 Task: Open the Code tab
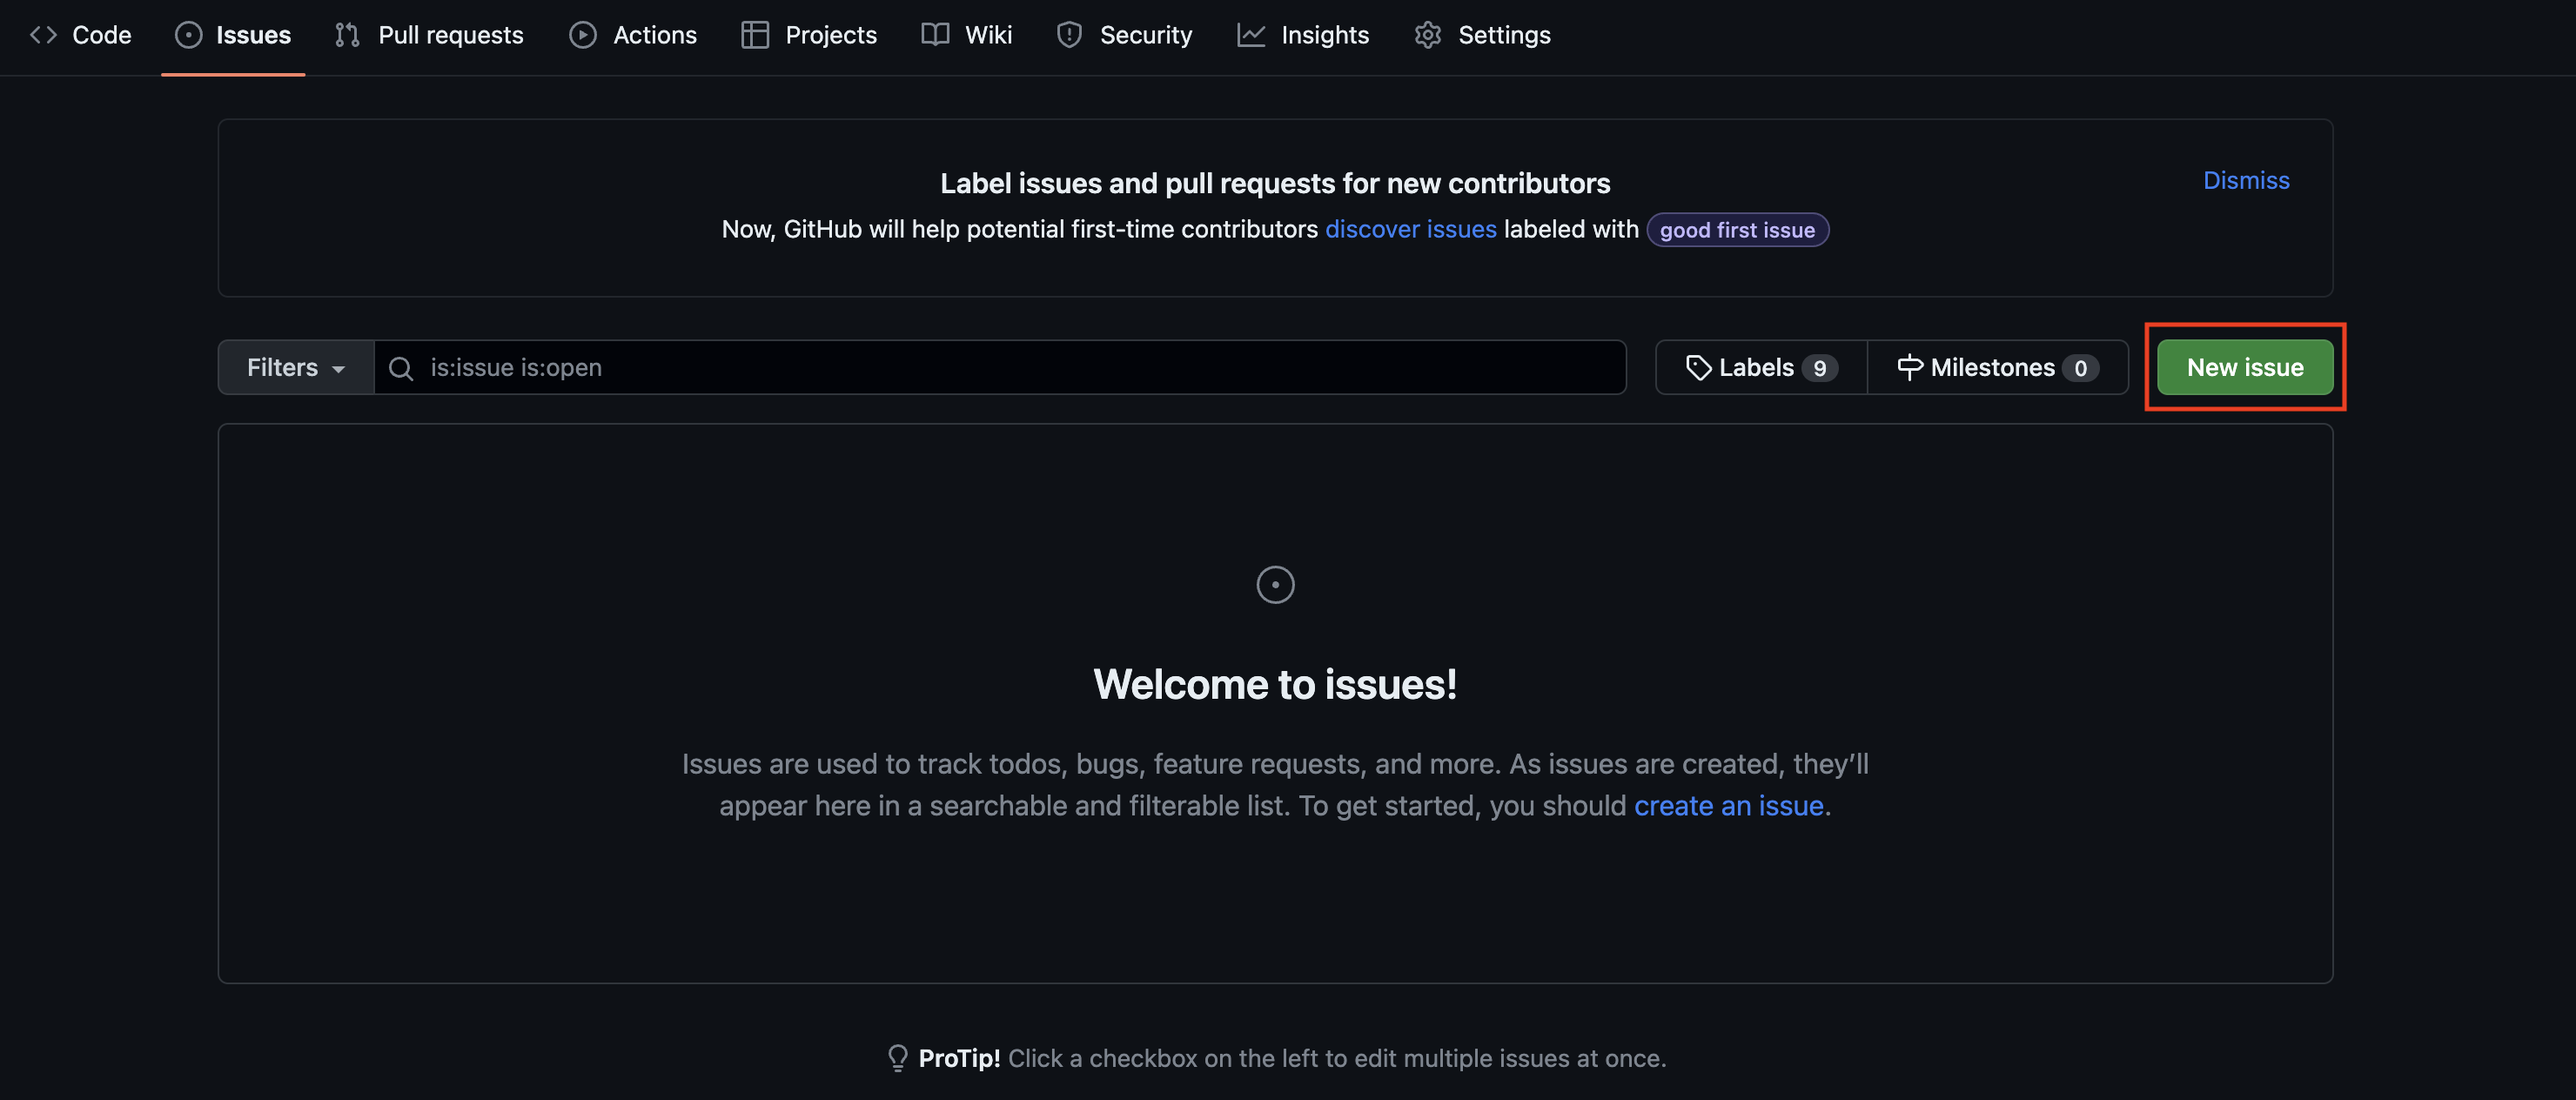(x=81, y=35)
